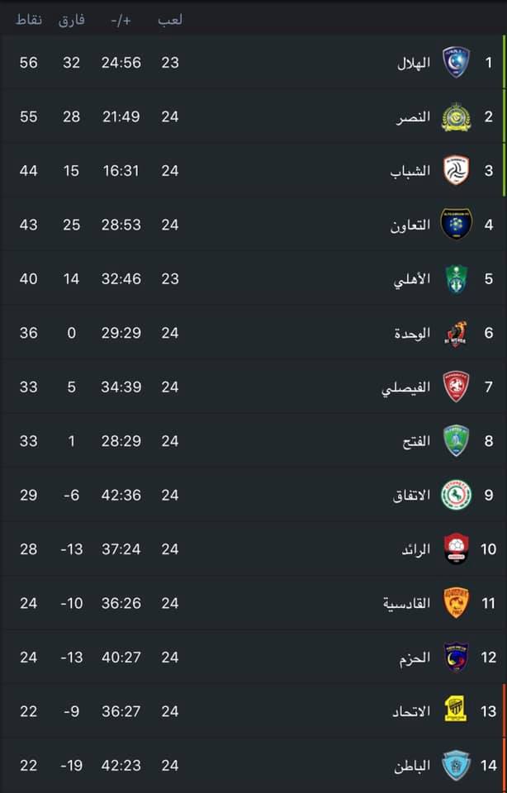Screen dimensions: 507x793
Task: Click the Al-Ettifaq green circular logo
Action: 456,495
